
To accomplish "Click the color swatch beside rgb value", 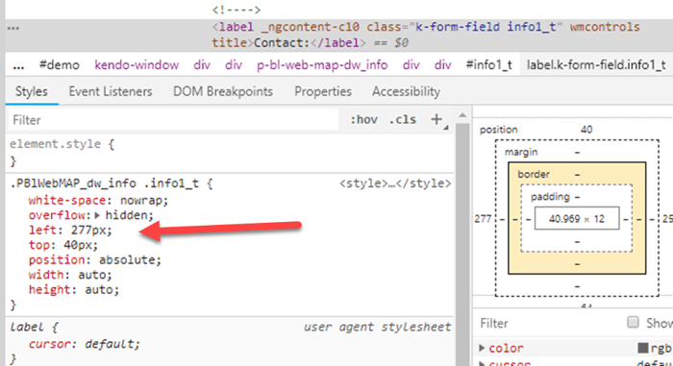I will pos(642,348).
